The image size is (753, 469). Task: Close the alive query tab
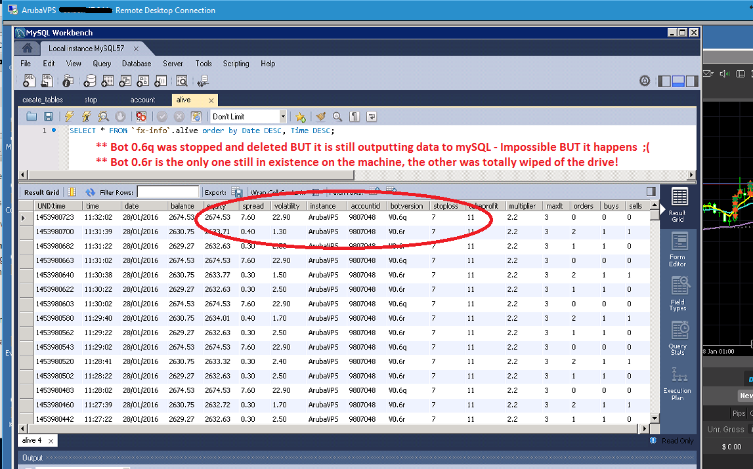click(211, 100)
